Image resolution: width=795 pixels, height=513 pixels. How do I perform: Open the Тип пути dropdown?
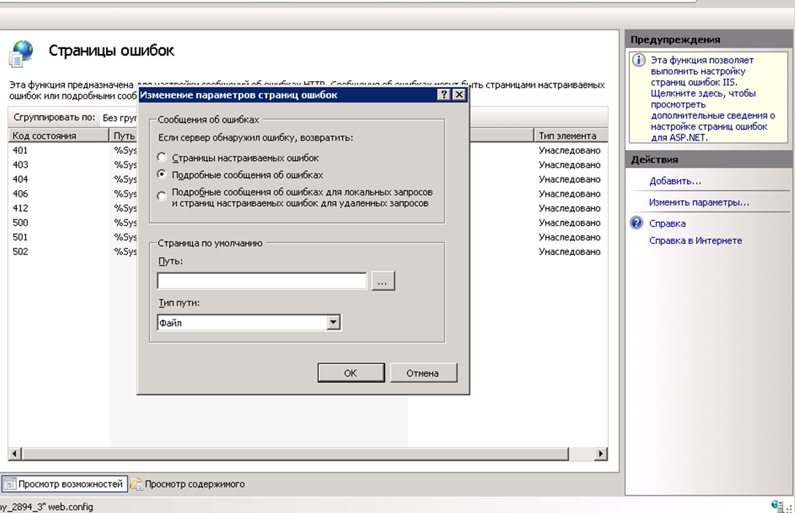(x=334, y=322)
